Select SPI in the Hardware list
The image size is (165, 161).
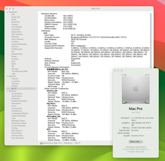(13, 66)
